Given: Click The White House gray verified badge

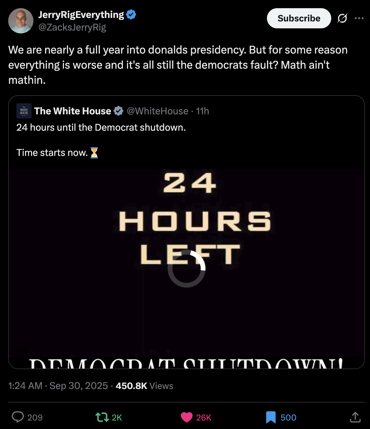Looking at the screenshot, I should click(119, 111).
